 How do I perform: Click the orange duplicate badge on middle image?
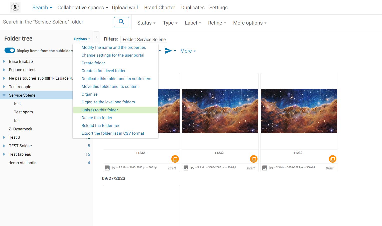point(253,159)
